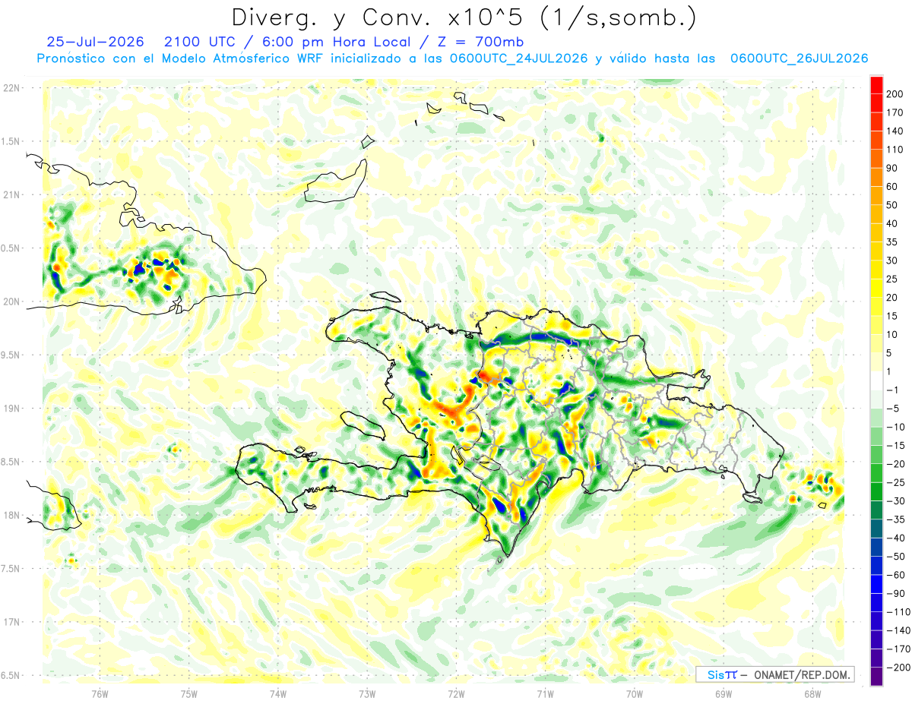
Task: Click the positive "15" colorbar label
Action: [x=892, y=316]
